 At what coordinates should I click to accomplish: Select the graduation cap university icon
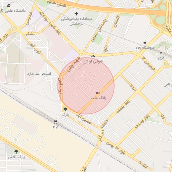pyautogui.click(x=9, y=5)
